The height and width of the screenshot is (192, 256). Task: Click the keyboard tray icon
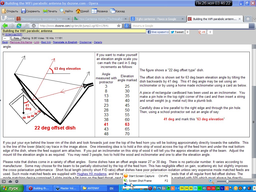(159, 188)
